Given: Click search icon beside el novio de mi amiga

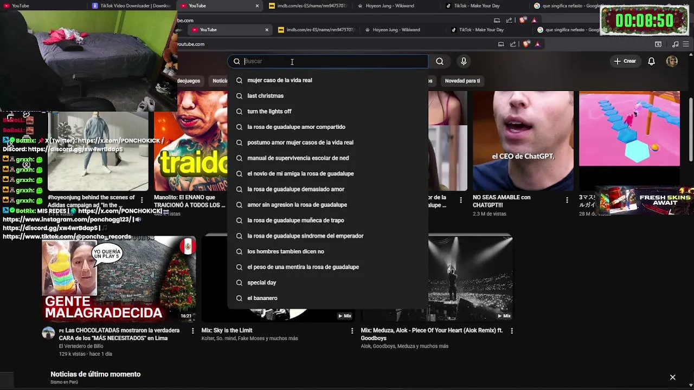Looking at the screenshot, I should click(x=239, y=174).
